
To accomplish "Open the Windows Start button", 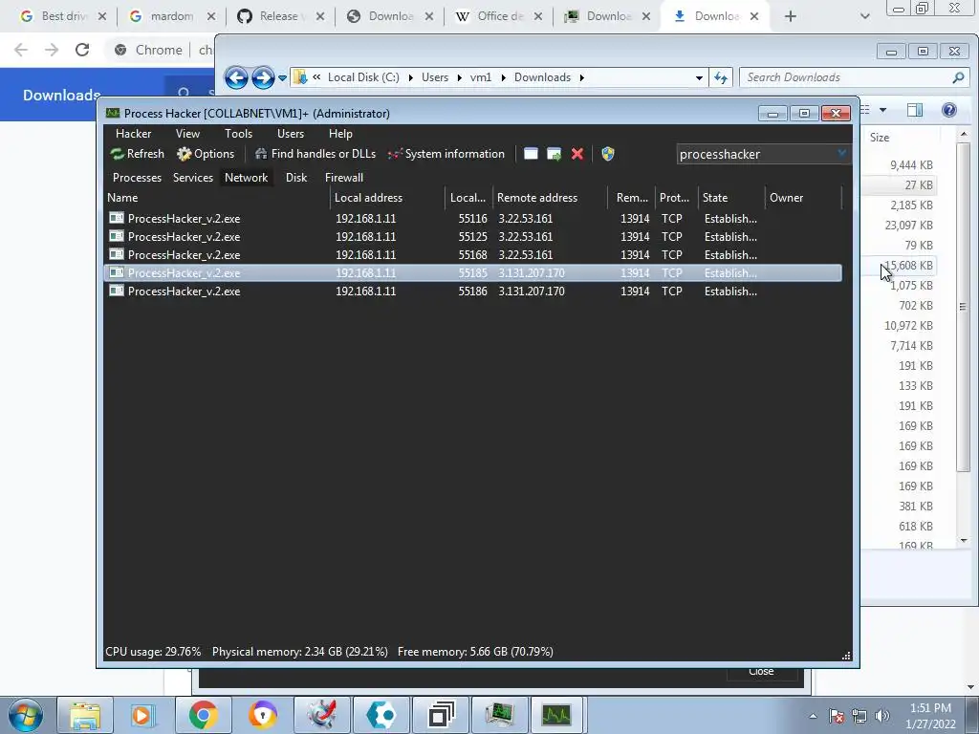I will coord(26,715).
